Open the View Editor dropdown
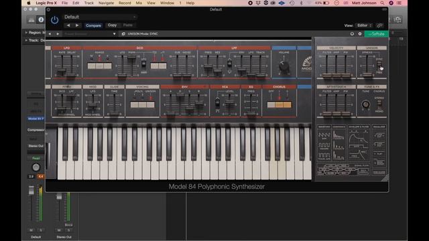Screen dimensions: 429x241 coord(364,25)
